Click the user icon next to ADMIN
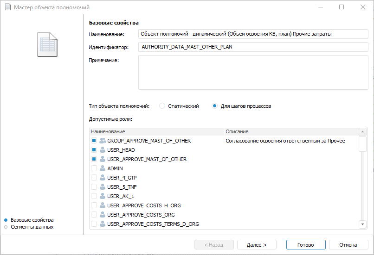This screenshot has height=255, width=374. point(103,168)
